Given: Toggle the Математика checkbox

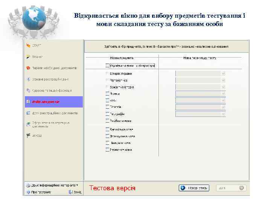Looking at the screenshot, I should click(x=107, y=80).
